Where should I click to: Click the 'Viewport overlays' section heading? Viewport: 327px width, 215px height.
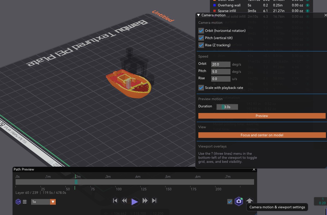(212, 146)
